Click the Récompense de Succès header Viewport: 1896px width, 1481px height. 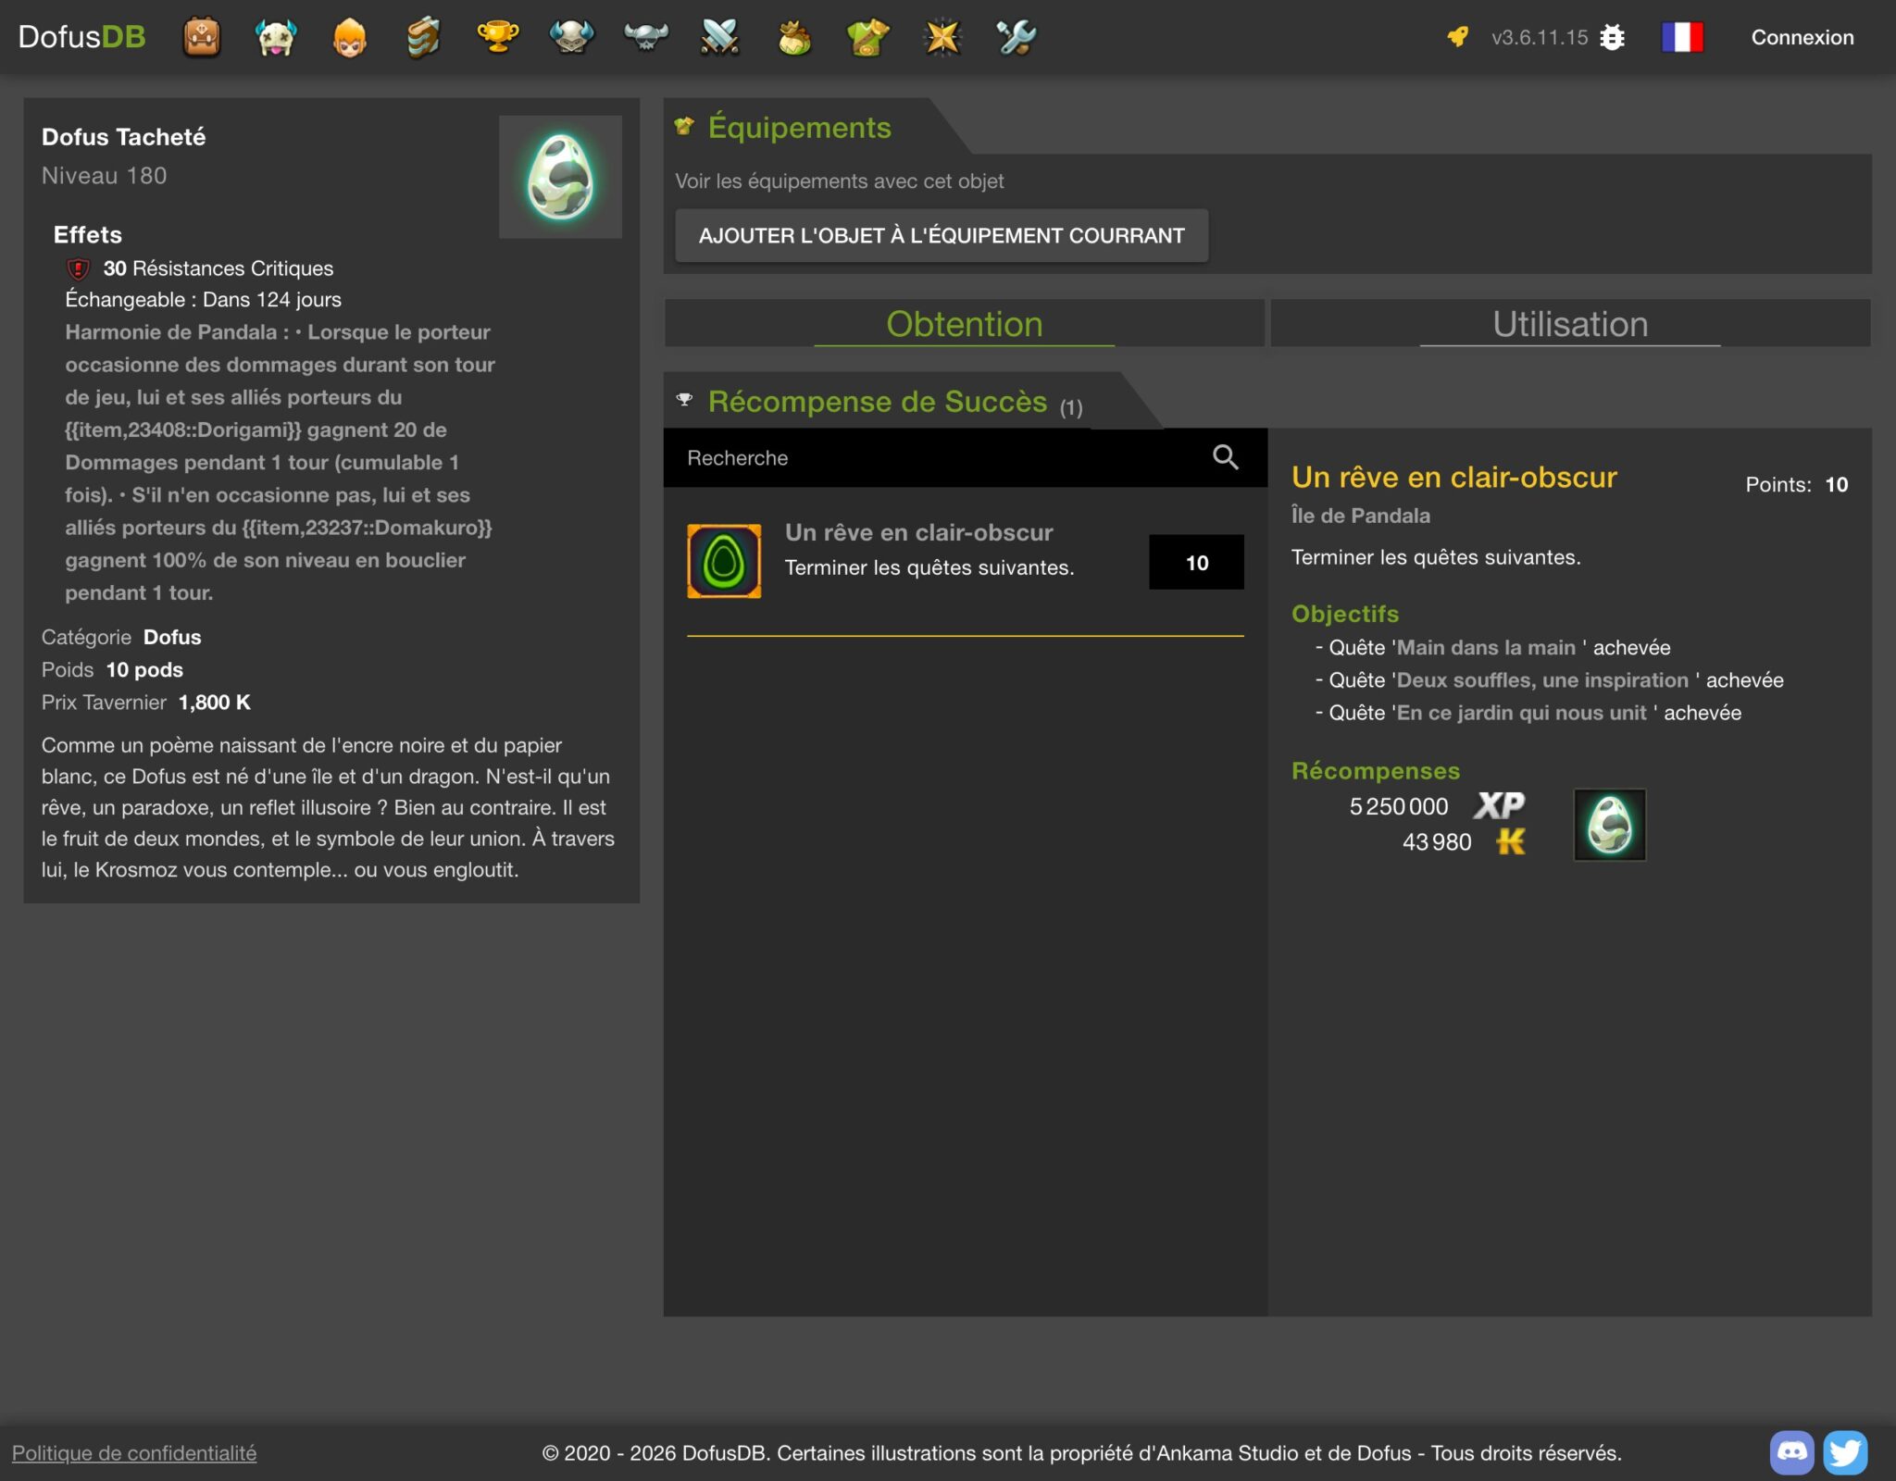[x=878, y=402]
